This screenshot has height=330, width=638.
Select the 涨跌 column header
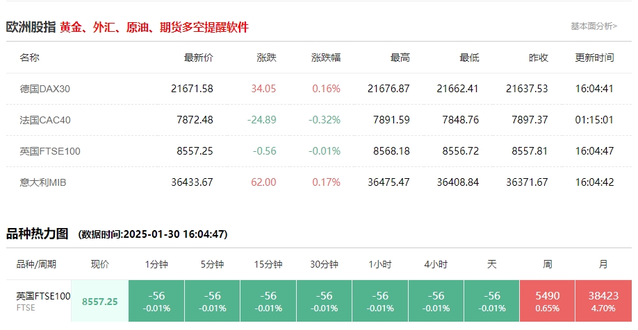pyautogui.click(x=266, y=58)
